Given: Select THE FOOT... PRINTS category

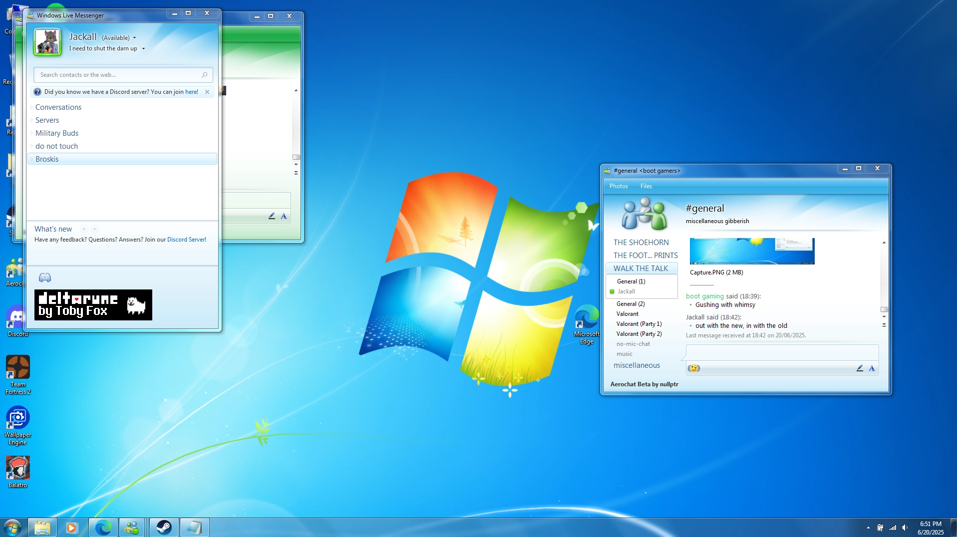Looking at the screenshot, I should [645, 256].
